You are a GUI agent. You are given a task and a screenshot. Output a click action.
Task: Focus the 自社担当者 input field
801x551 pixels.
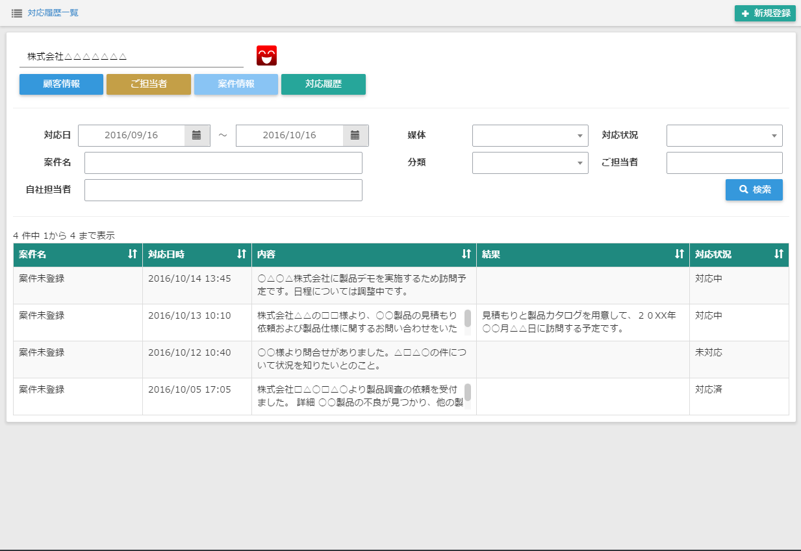coord(223,190)
